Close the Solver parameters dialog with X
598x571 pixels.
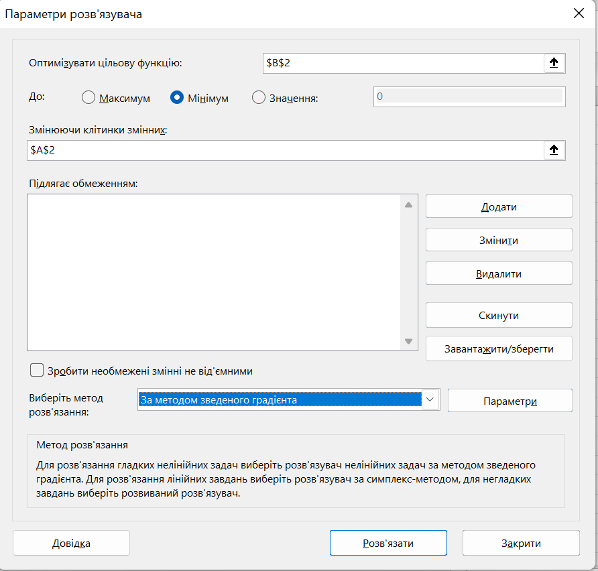pyautogui.click(x=579, y=13)
